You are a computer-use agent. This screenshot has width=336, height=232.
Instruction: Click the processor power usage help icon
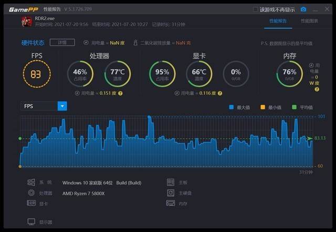point(120,93)
